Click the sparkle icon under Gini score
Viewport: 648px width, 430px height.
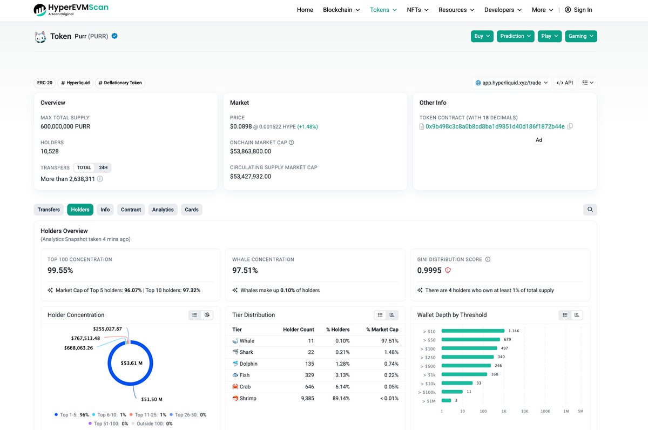[420, 290]
